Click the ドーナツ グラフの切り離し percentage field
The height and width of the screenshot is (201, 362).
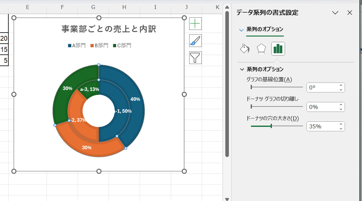point(323,107)
